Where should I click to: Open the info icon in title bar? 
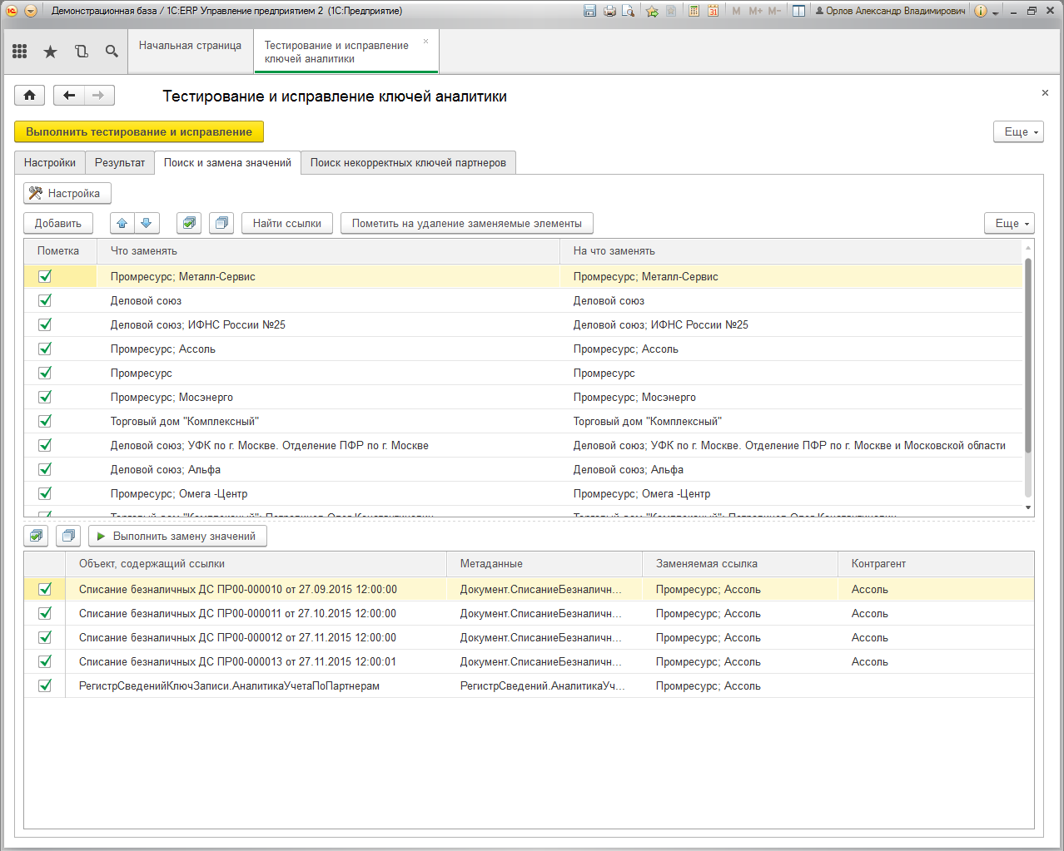tap(980, 11)
